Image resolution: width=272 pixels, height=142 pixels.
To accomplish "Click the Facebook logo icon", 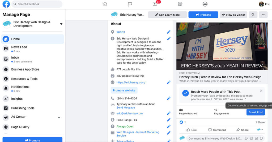I will coord(6,4).
